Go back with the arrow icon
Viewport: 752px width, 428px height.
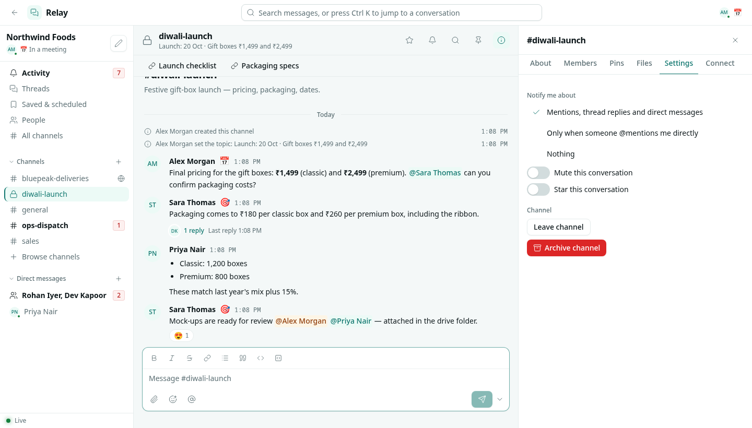point(15,13)
